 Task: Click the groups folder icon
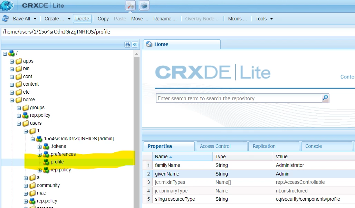tap(26, 107)
